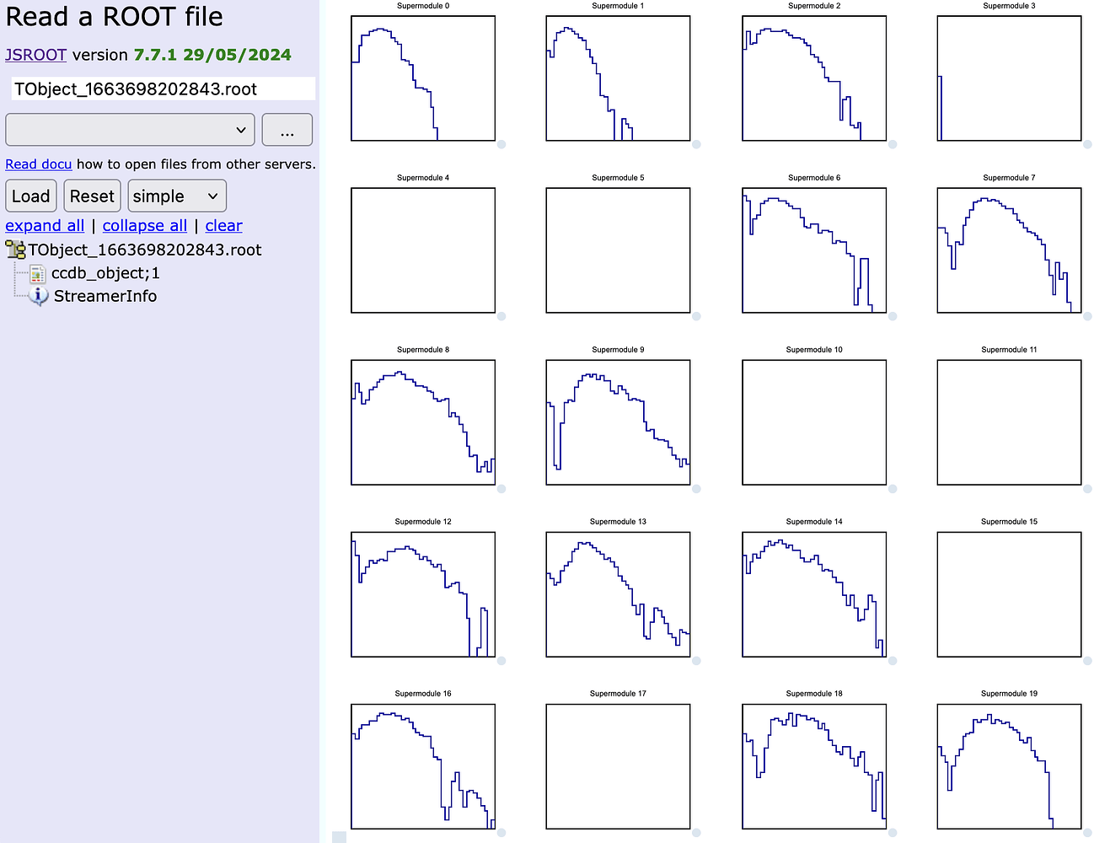Open pad toolbar circle for Supermodule 14

893,660
